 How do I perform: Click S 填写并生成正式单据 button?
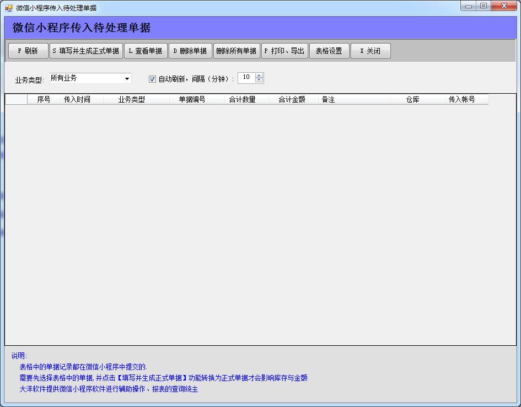tap(87, 51)
